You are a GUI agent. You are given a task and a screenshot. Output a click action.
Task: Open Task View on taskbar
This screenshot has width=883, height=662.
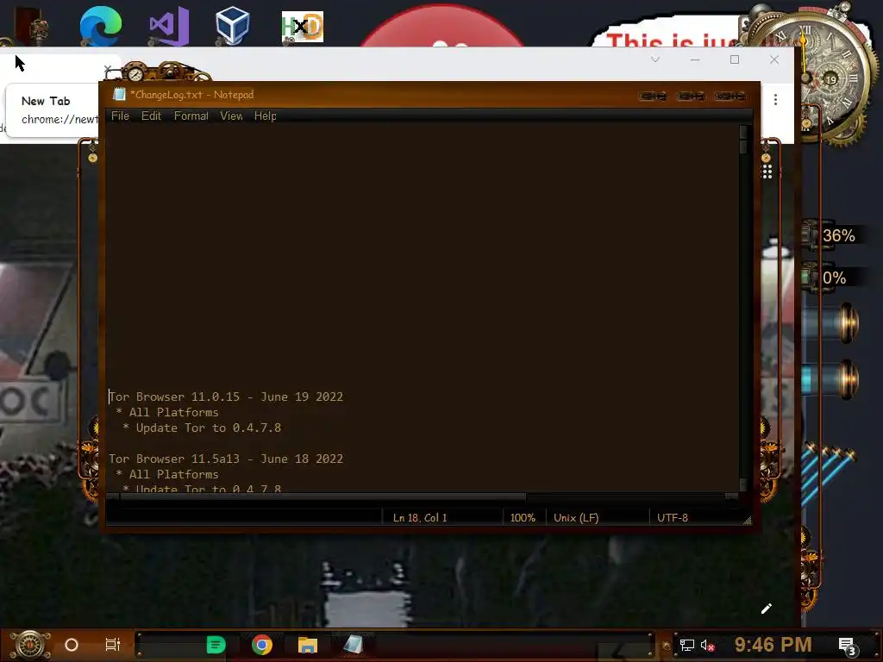[x=113, y=645]
